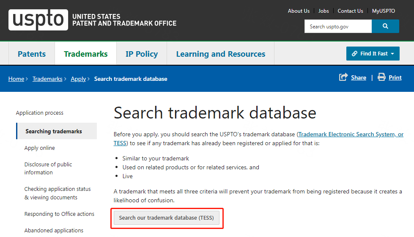The width and height of the screenshot is (414, 237).
Task: Open the IP Policy menu
Action: click(x=142, y=54)
